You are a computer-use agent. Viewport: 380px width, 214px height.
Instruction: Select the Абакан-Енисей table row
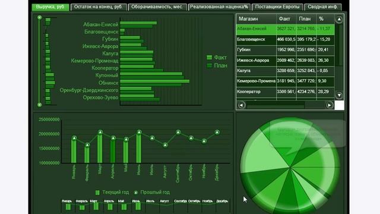(286, 29)
